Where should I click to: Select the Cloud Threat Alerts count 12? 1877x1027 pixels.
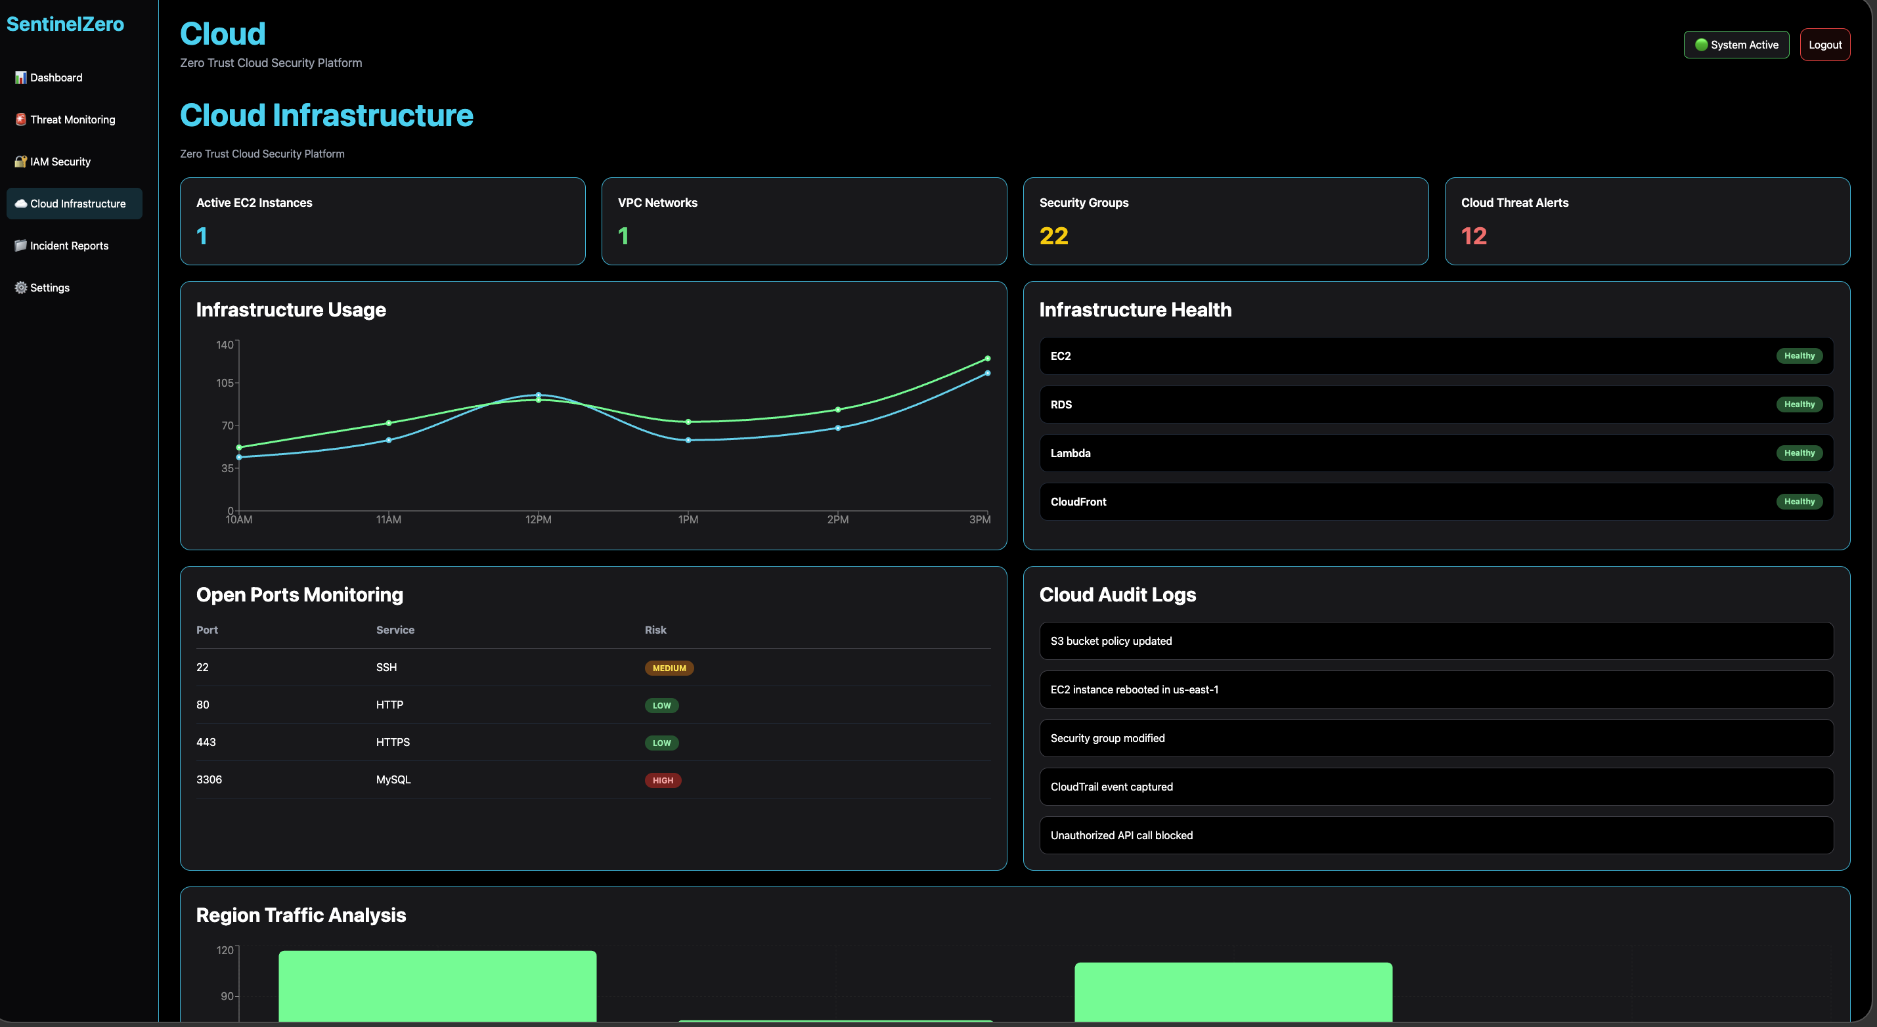click(1474, 236)
